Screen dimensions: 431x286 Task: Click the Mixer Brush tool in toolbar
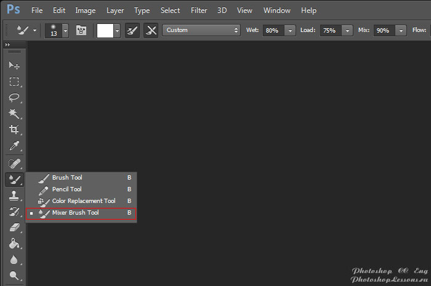click(x=14, y=180)
